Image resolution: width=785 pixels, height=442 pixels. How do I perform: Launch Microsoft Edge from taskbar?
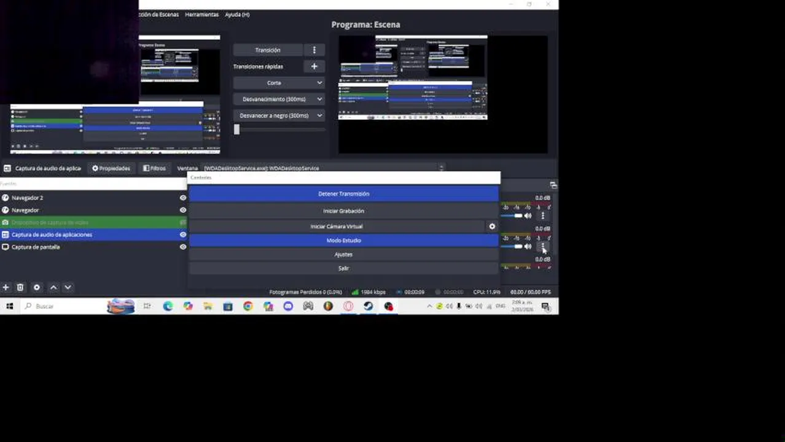pos(168,306)
